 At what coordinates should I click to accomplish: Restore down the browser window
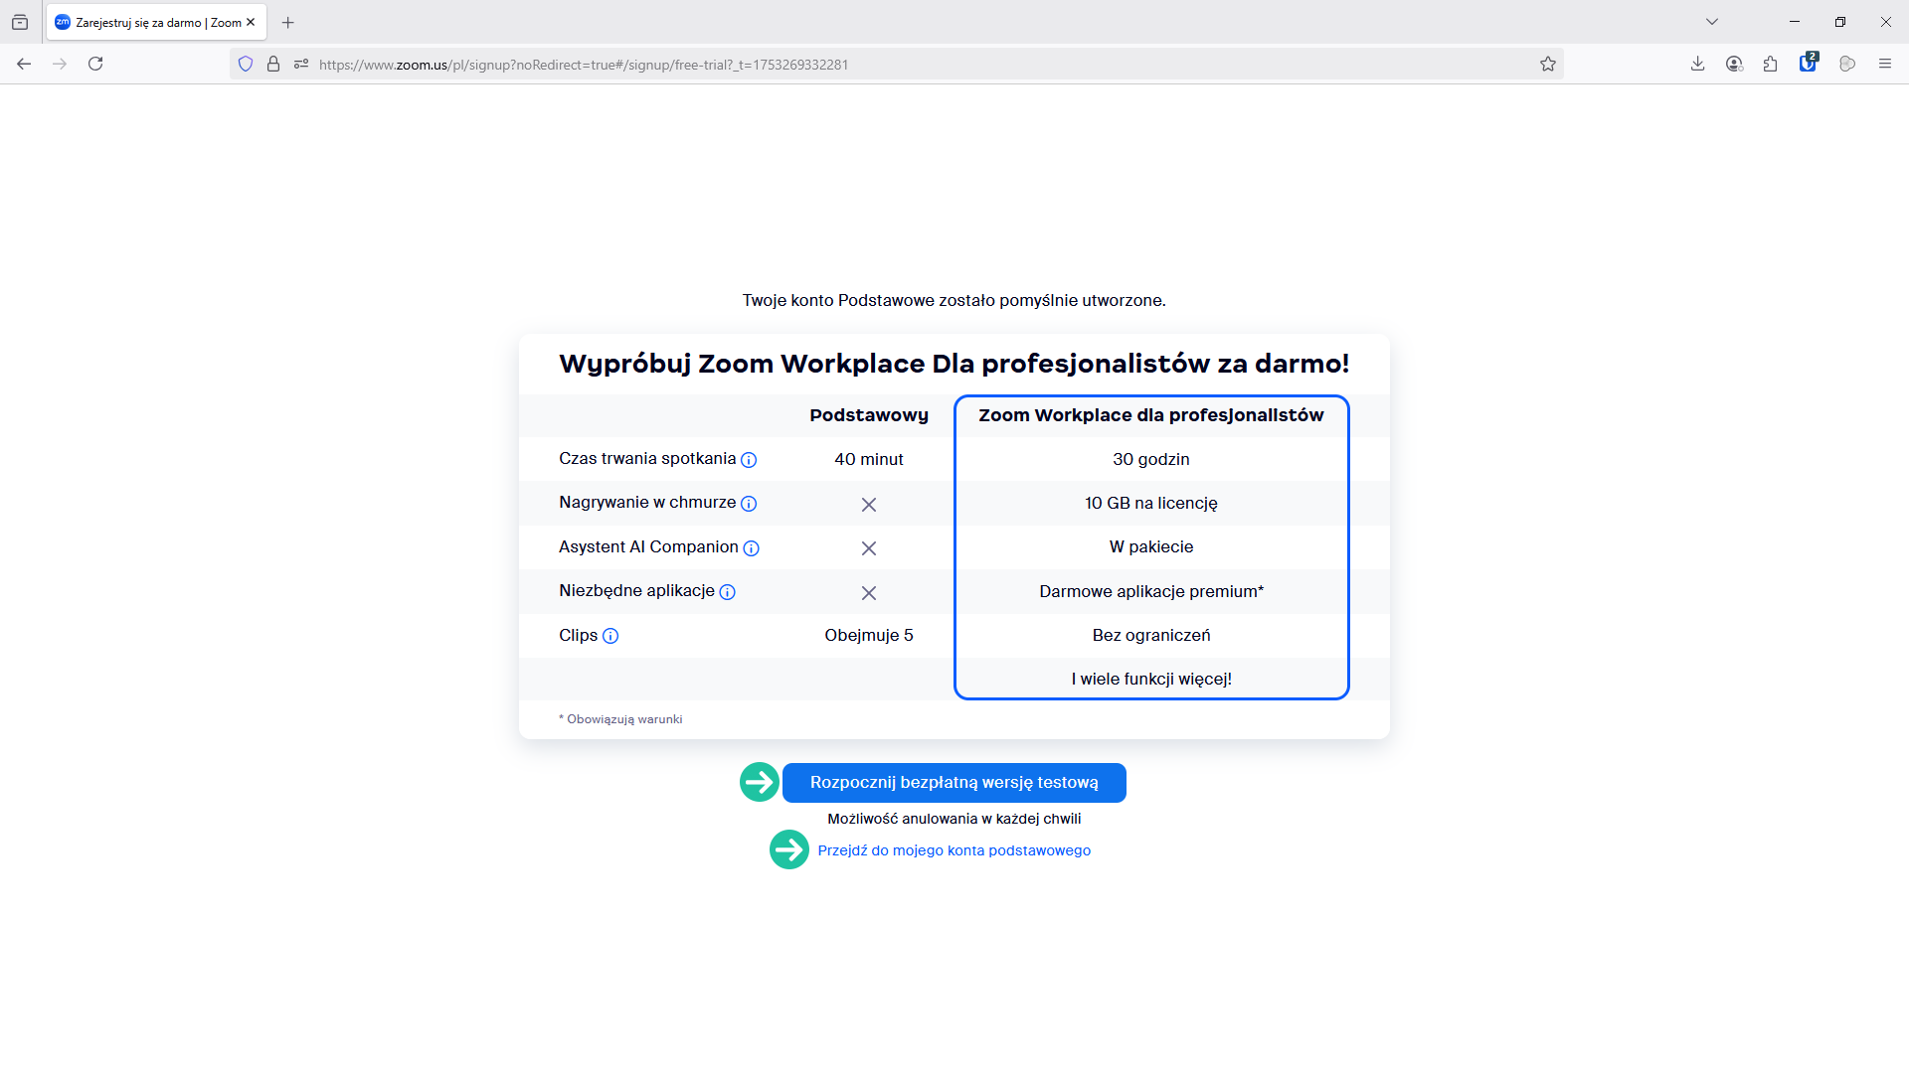pos(1840,22)
